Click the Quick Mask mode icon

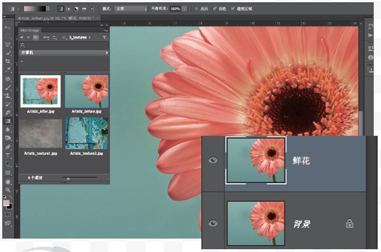[8, 215]
